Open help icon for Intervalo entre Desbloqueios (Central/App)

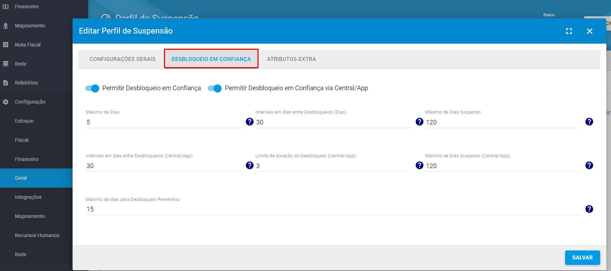pos(250,165)
